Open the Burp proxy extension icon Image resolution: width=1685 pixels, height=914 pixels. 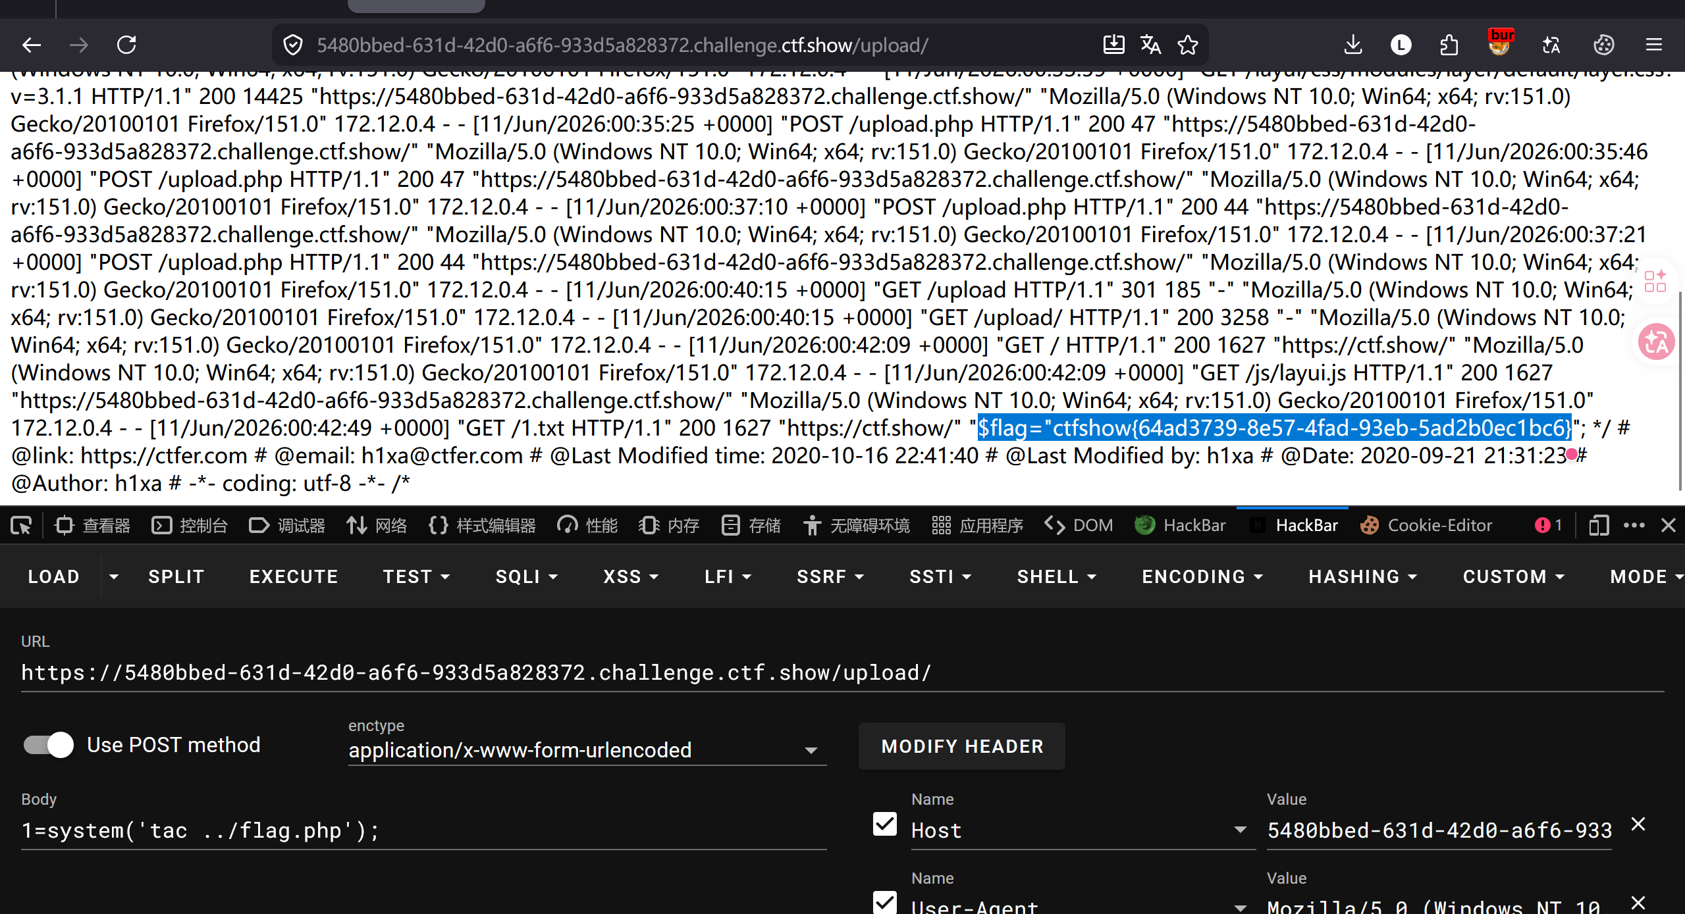(1501, 43)
